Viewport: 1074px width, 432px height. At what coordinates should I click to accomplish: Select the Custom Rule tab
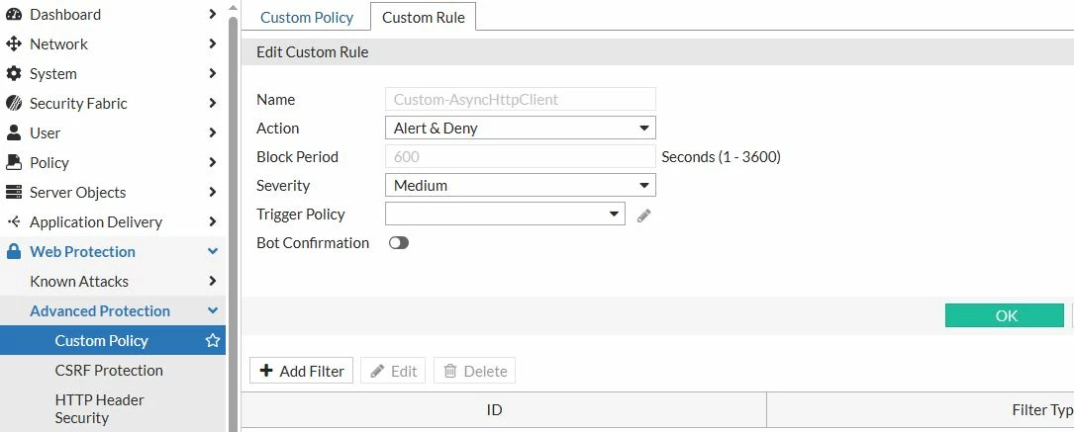pos(424,18)
